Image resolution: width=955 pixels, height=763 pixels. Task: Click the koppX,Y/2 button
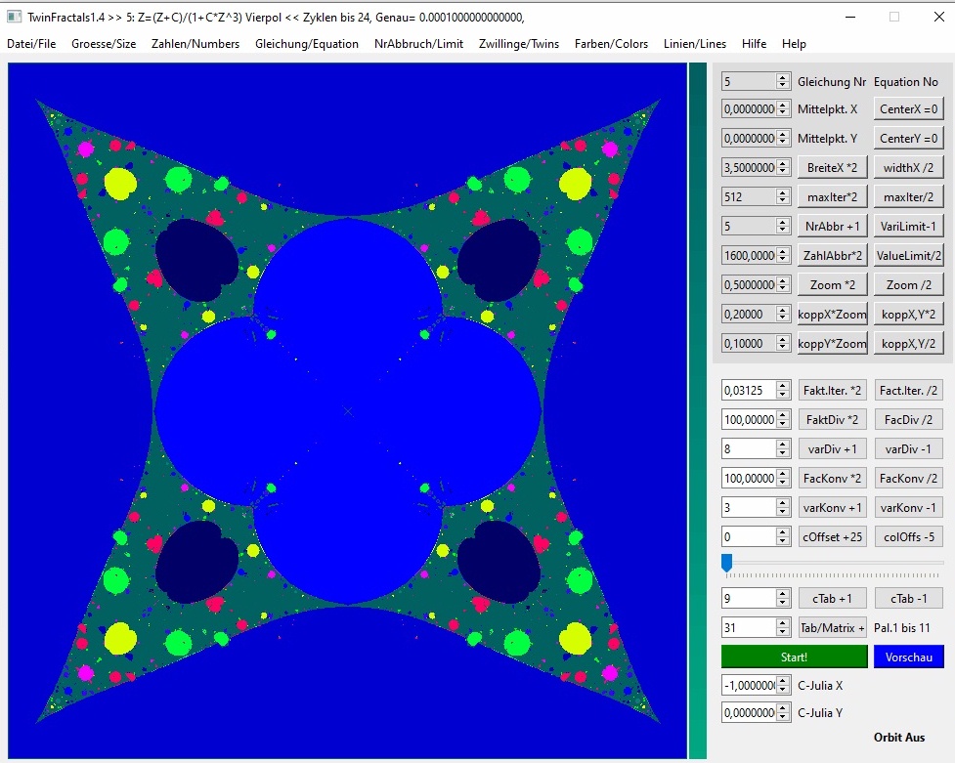click(909, 343)
